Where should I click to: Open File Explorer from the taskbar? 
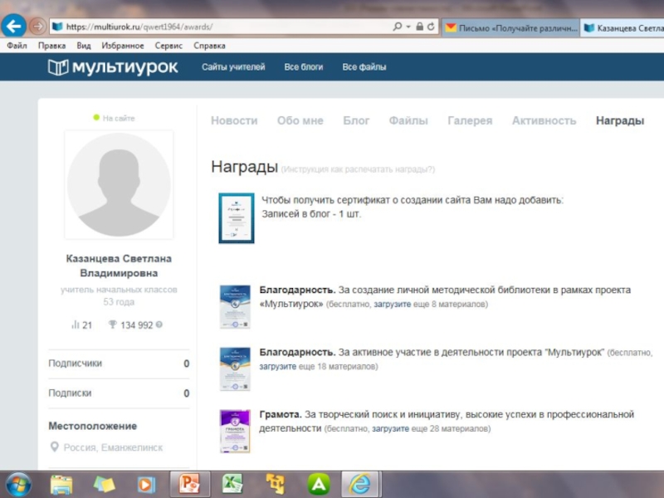tap(61, 484)
